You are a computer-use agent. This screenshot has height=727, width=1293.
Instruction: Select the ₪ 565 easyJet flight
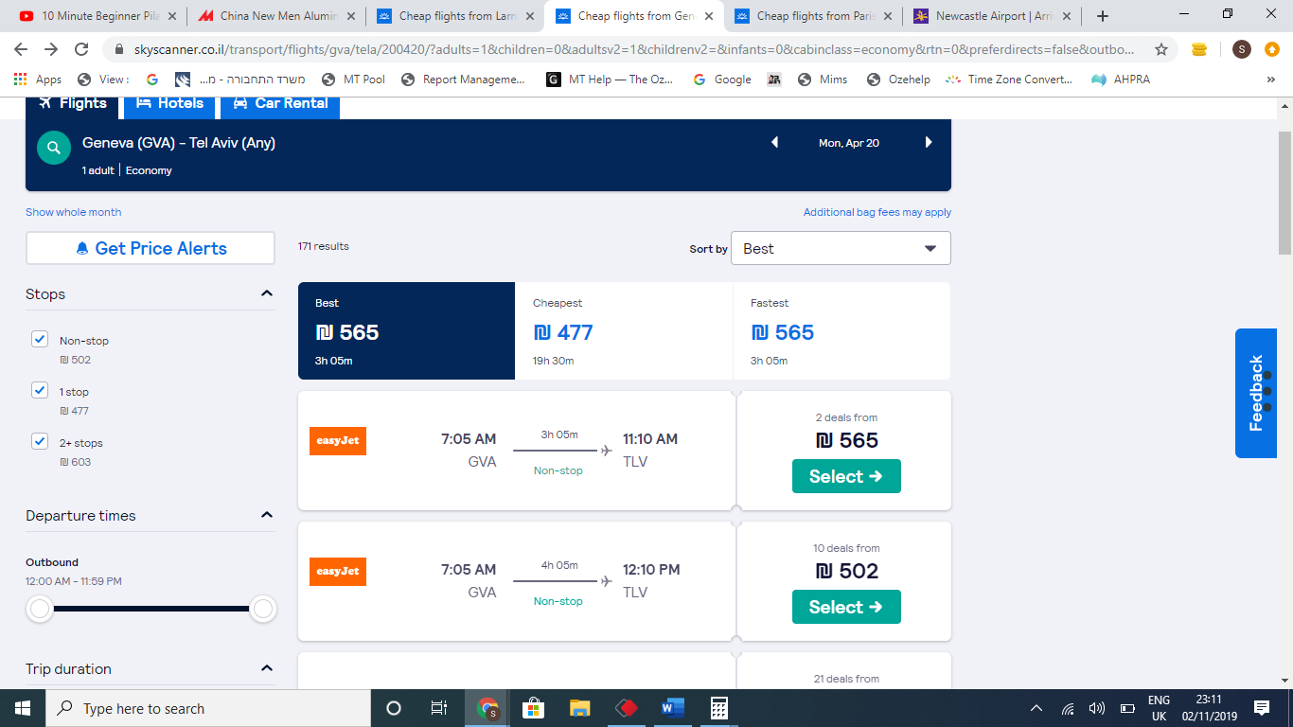(x=846, y=476)
